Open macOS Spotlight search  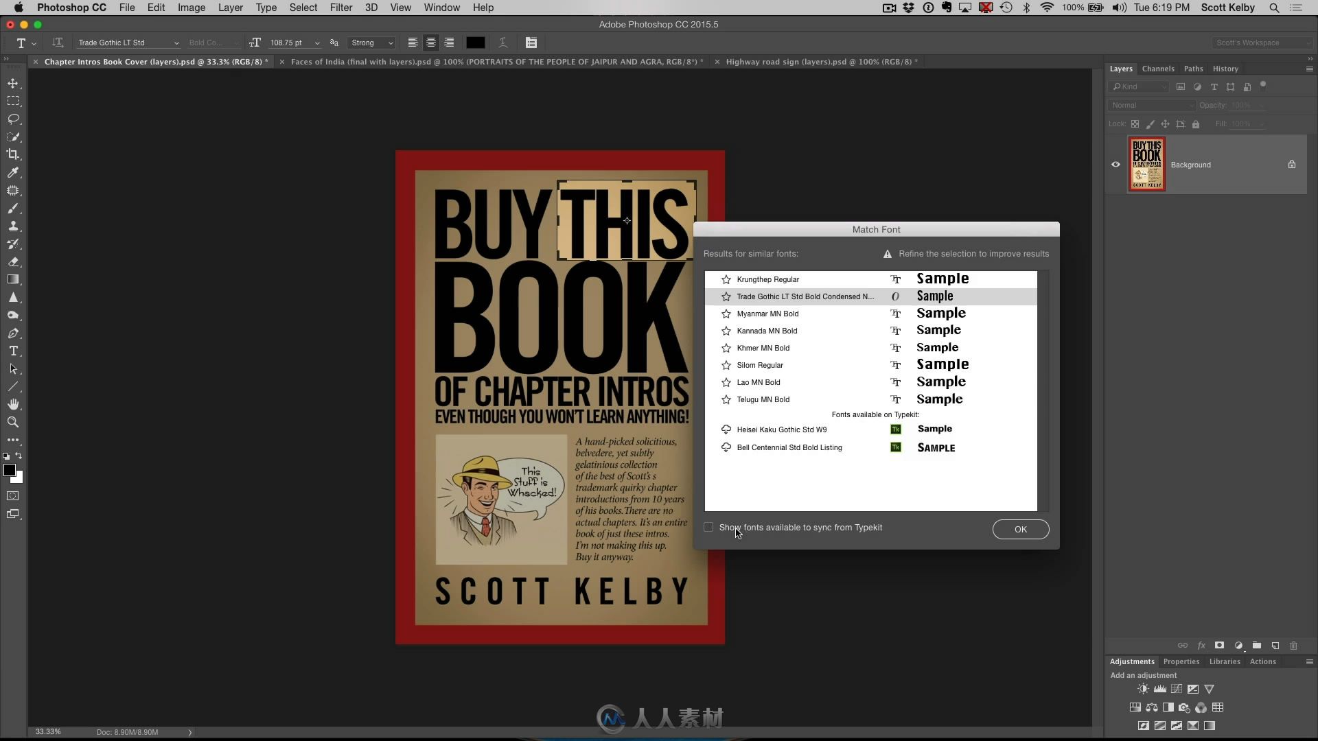[1274, 8]
